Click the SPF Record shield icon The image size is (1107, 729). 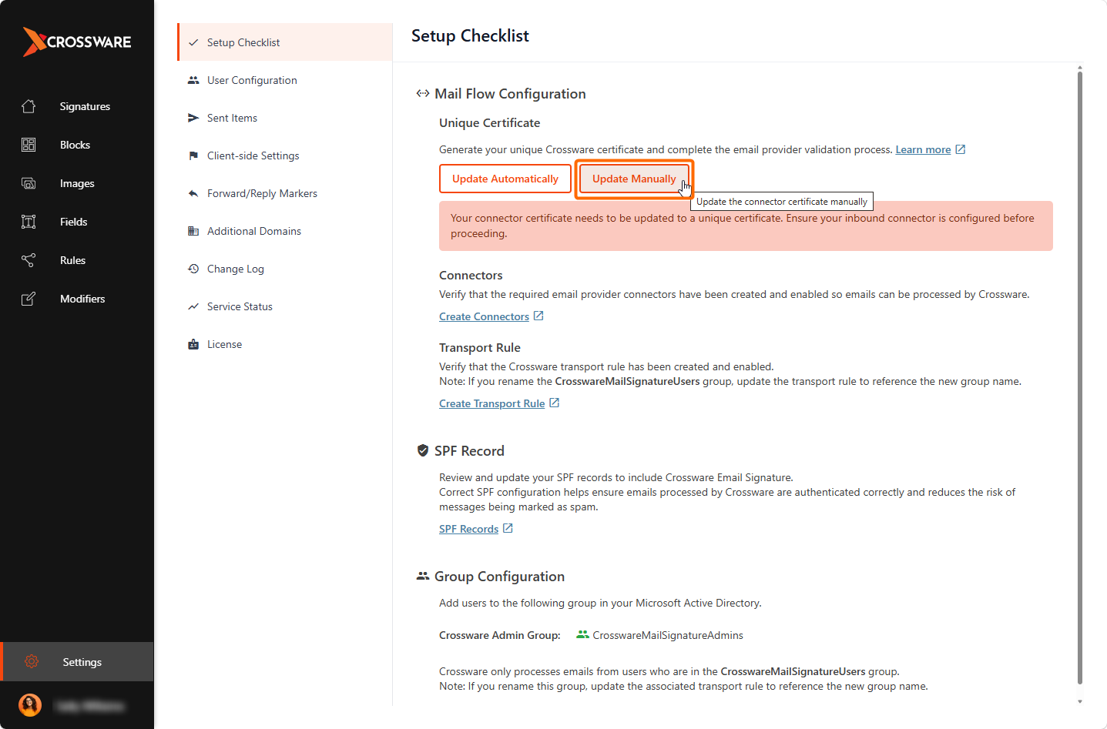pos(423,450)
